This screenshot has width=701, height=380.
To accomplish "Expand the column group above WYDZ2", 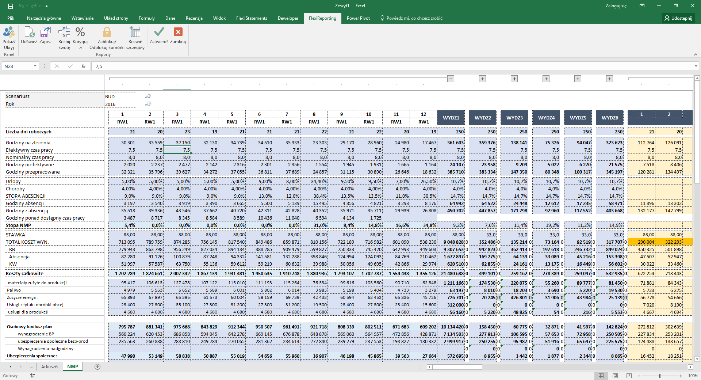I will [x=482, y=79].
